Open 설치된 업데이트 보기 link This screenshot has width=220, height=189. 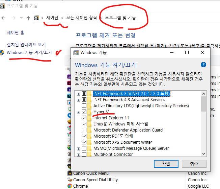point(26,45)
